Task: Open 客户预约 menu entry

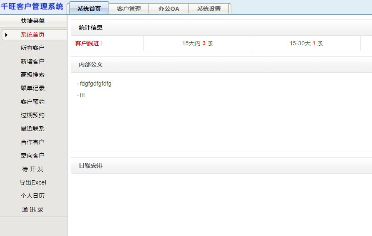Action: [32, 102]
